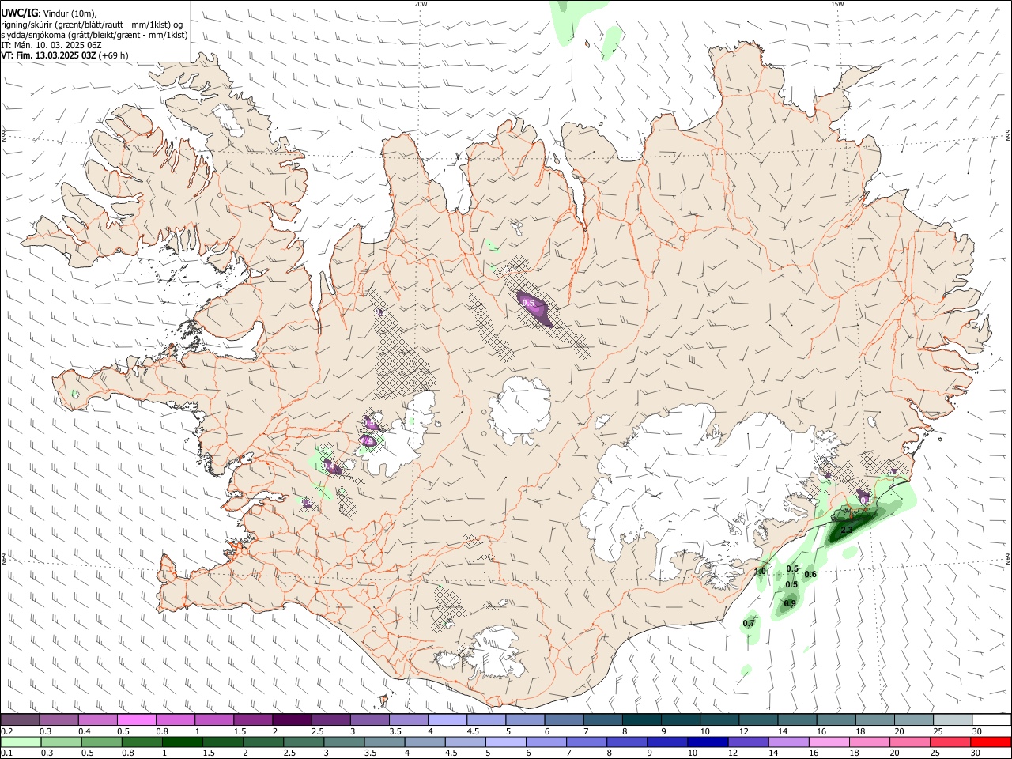Screen dimensions: 1012x759
Task: Select the deep blue 10 mm rain swatch
Action: (708, 742)
